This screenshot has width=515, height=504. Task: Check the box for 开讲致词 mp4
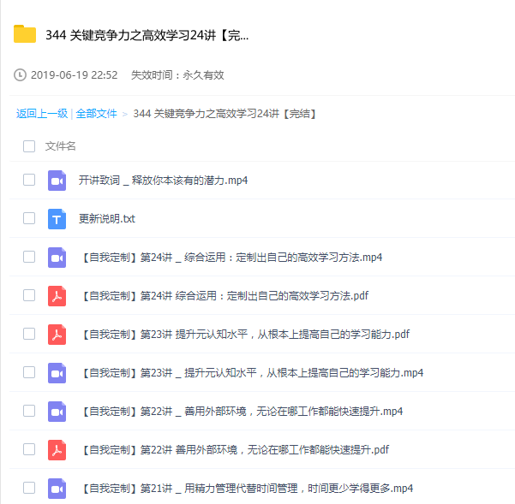pyautogui.click(x=29, y=180)
